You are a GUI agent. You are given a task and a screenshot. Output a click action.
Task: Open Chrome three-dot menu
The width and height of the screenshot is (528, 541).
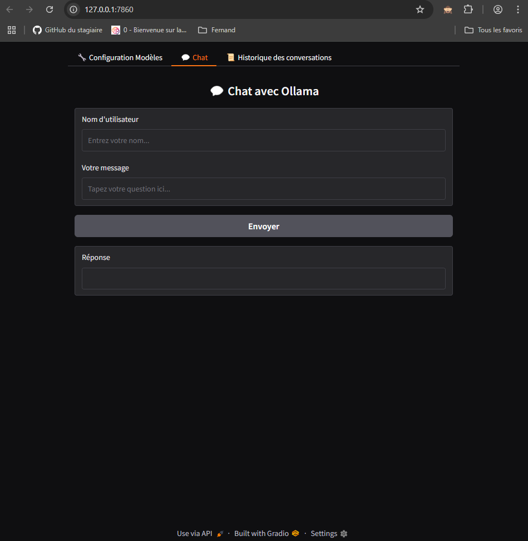pyautogui.click(x=517, y=9)
